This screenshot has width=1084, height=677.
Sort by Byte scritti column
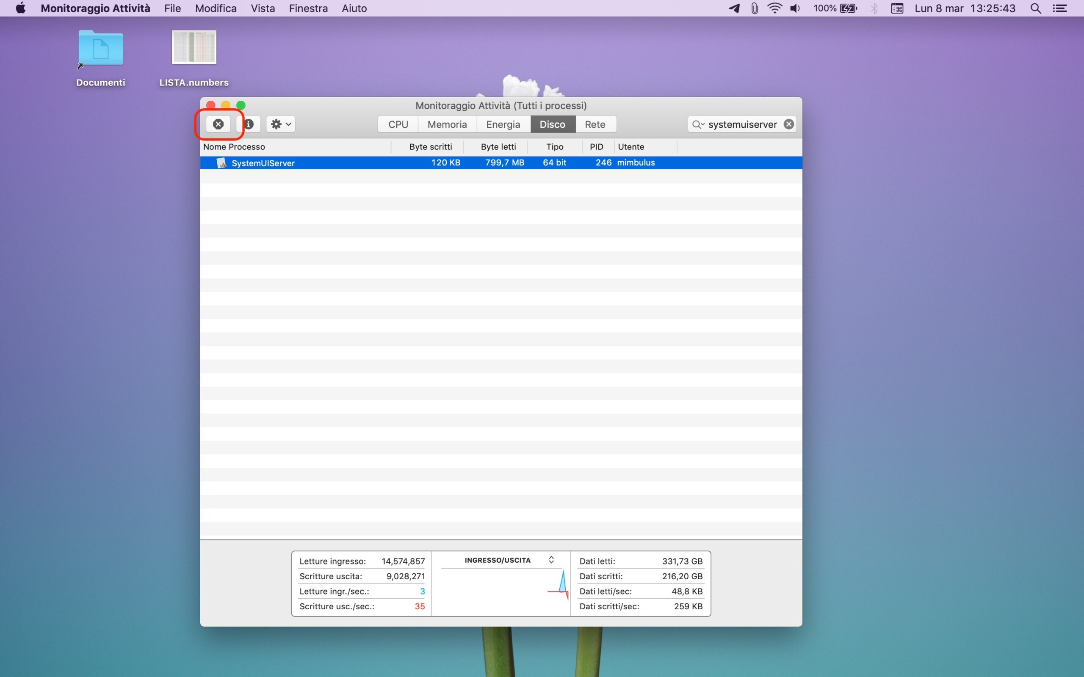[x=430, y=147]
